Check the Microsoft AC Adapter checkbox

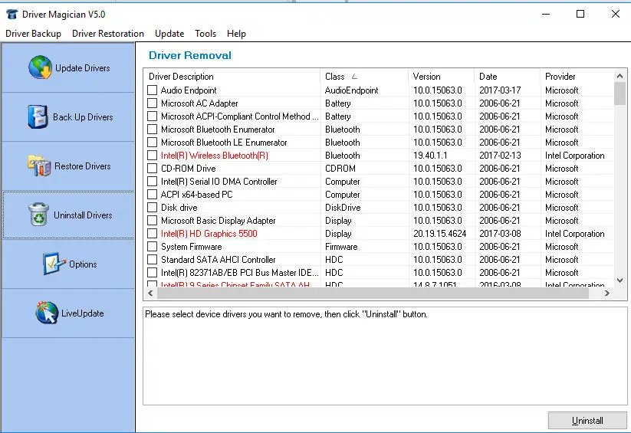(152, 103)
